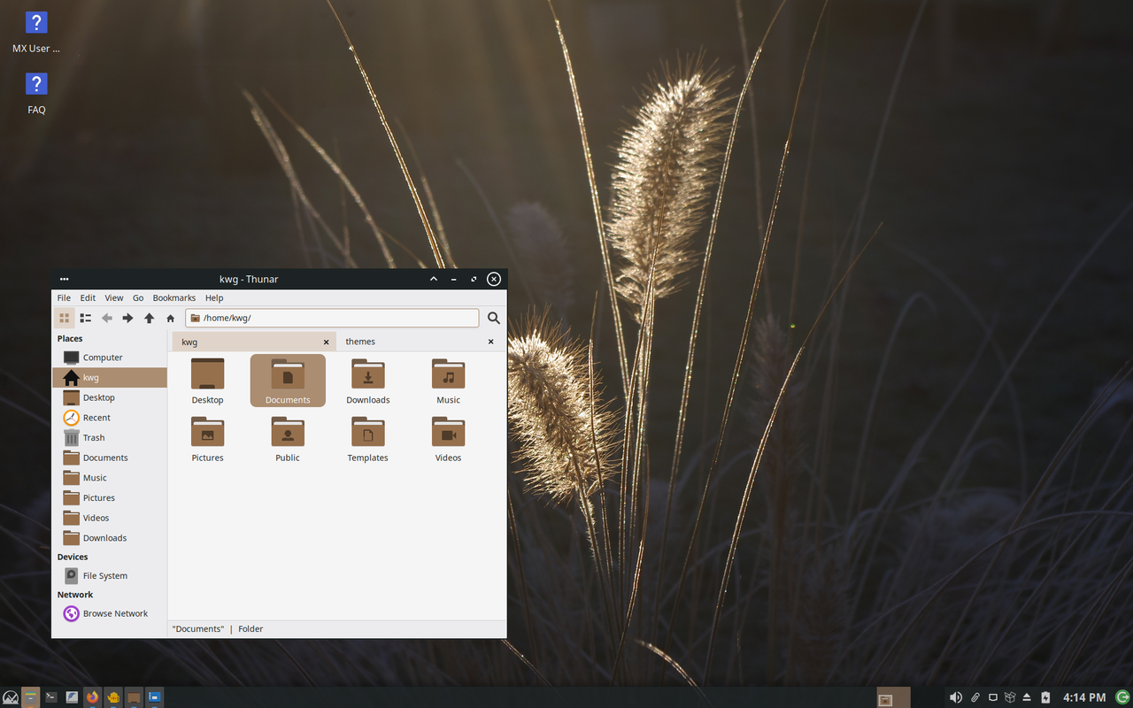Open the Trash from the sidebar
Image resolution: width=1133 pixels, height=708 pixels.
pyautogui.click(x=92, y=437)
